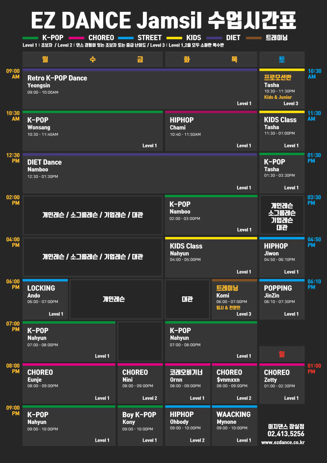327x463 pixels.
Task: Open the Boy K-POP class by Kony
Action: tap(140, 426)
